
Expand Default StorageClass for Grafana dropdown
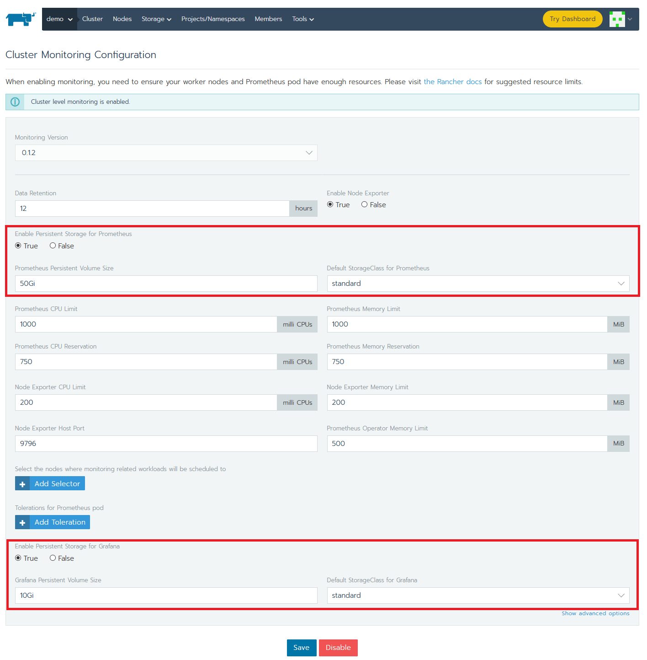click(477, 596)
